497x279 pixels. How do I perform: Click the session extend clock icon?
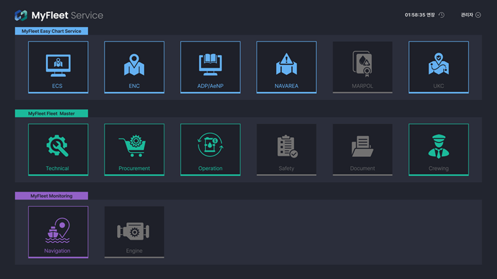click(442, 15)
